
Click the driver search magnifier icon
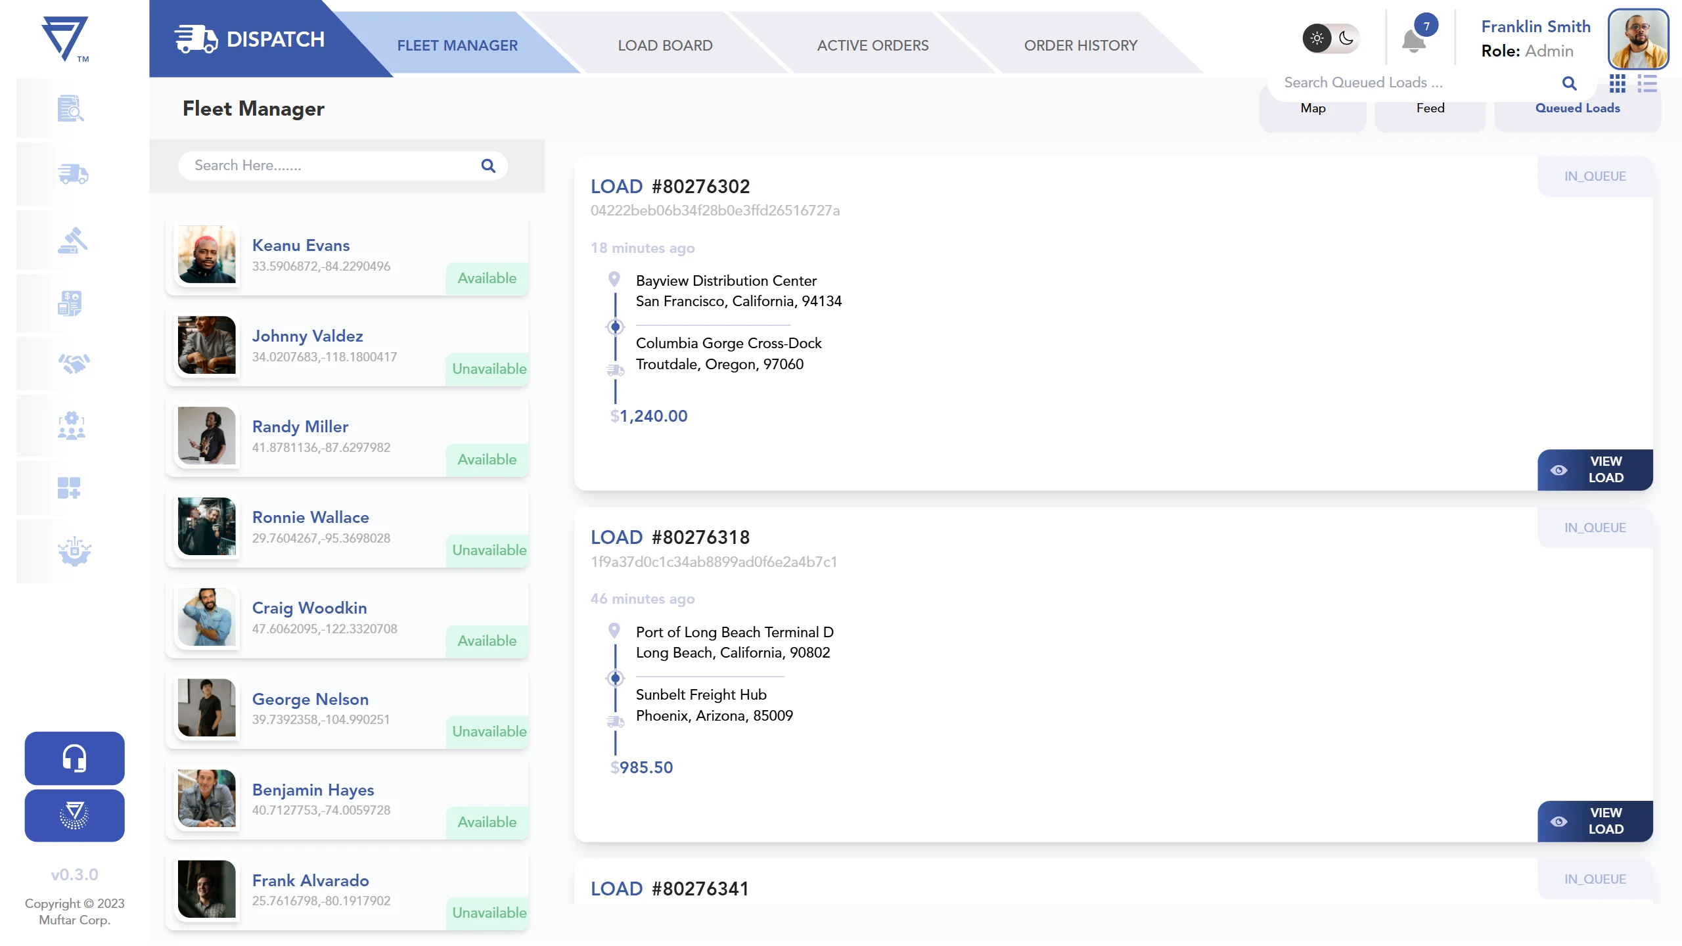tap(488, 166)
